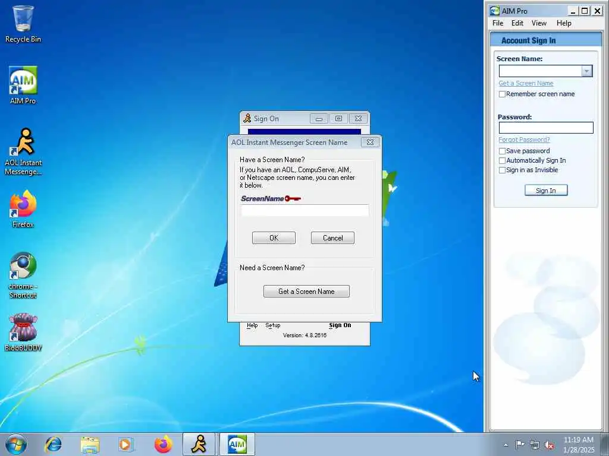Select the chrome - Shortcut desktop icon
The height and width of the screenshot is (456, 609).
(23, 275)
